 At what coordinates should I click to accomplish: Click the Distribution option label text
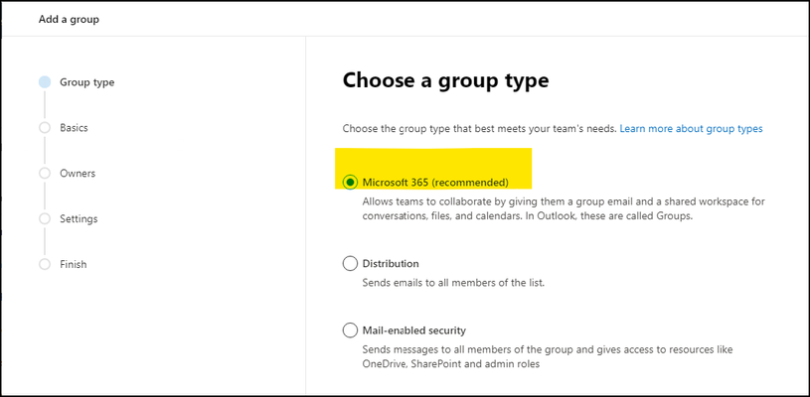(x=391, y=263)
